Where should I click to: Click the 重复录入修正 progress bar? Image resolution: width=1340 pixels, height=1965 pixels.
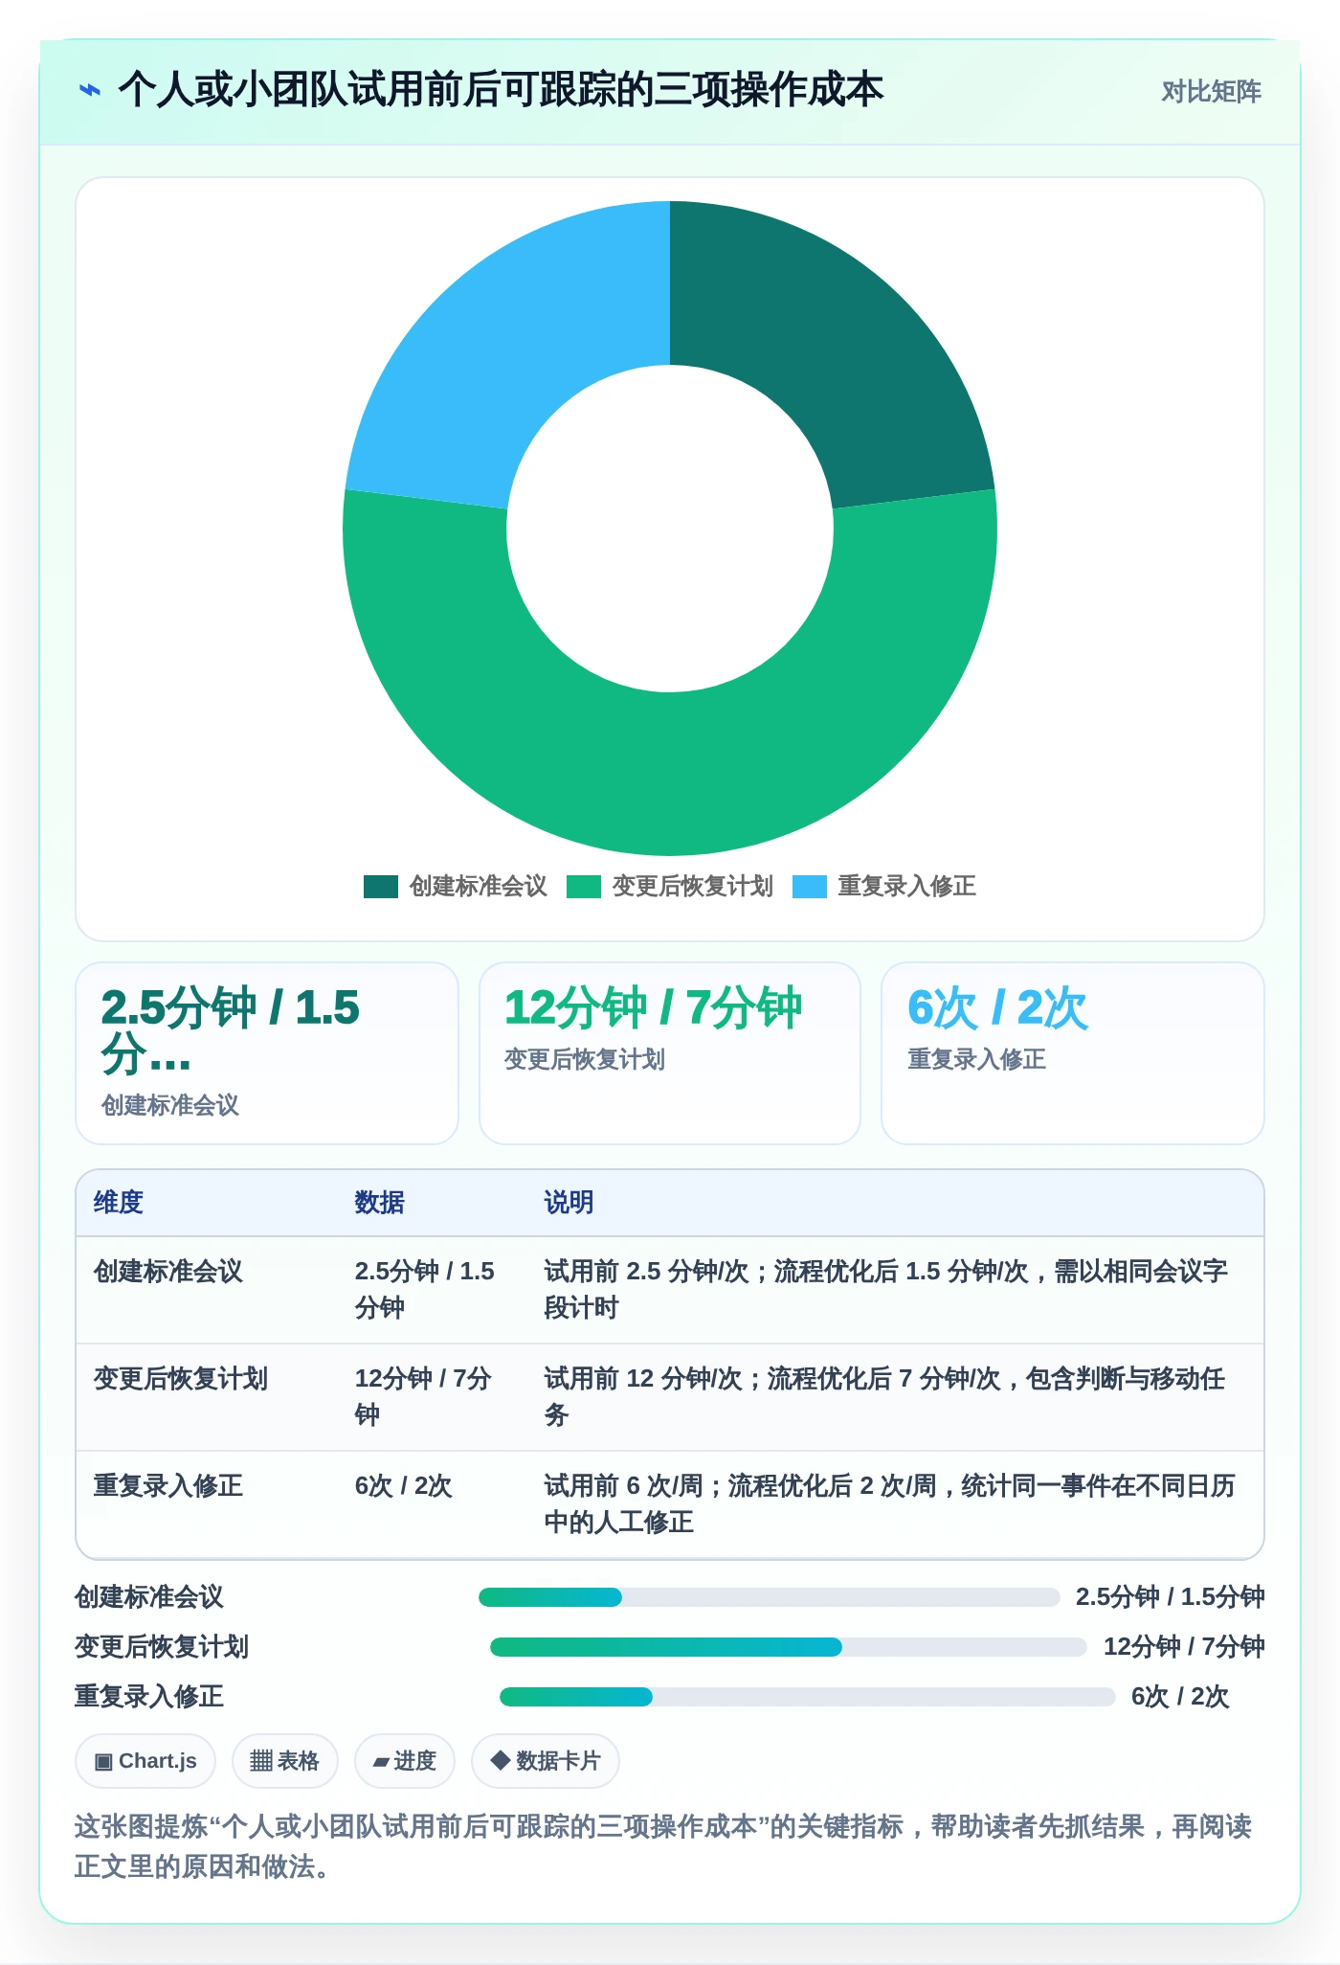[808, 1697]
